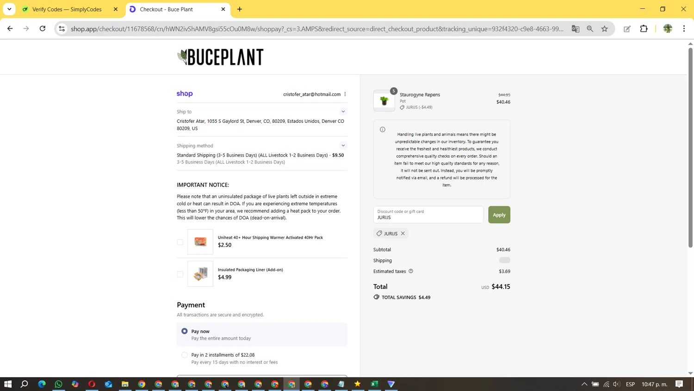The width and height of the screenshot is (694, 391).
Task: Click the Buceplant logo
Action: (x=220, y=57)
